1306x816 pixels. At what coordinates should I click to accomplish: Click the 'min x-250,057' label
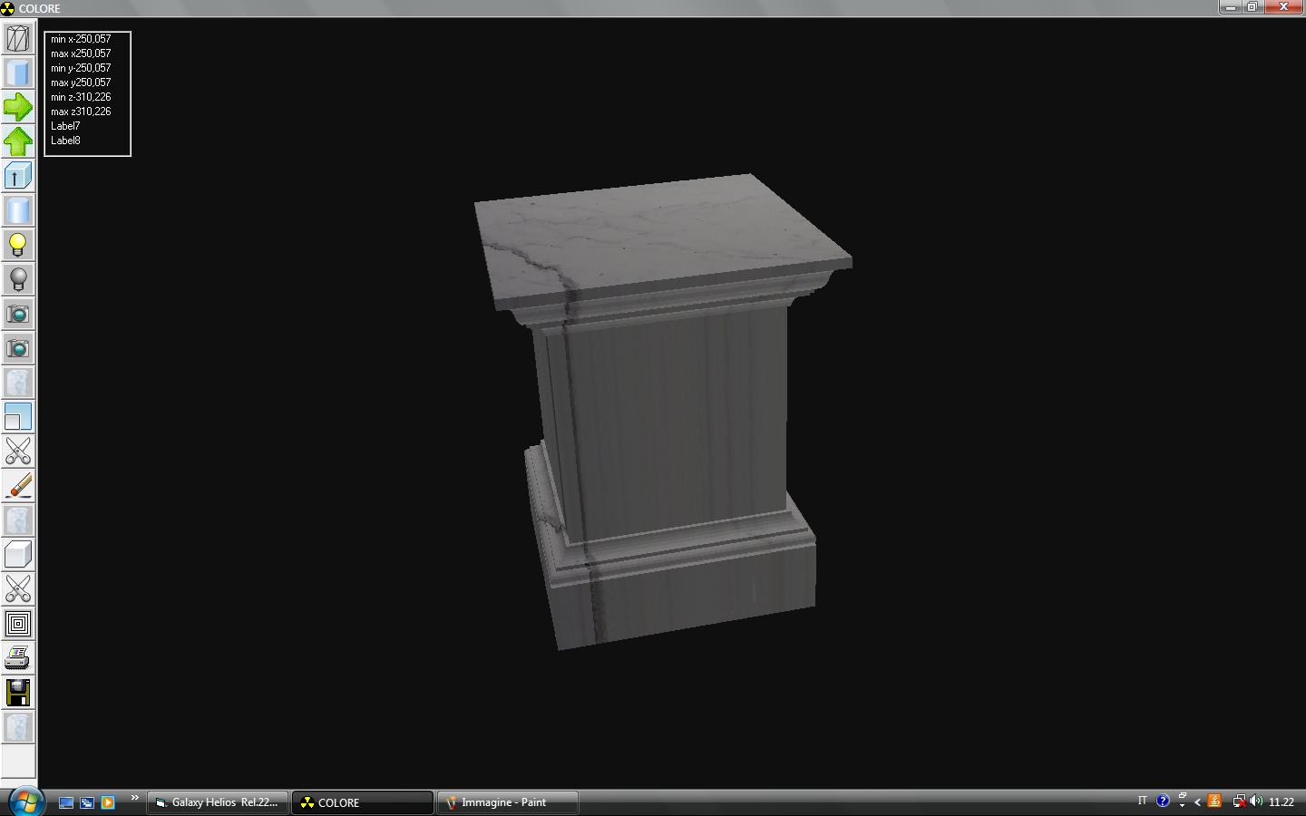coord(81,39)
